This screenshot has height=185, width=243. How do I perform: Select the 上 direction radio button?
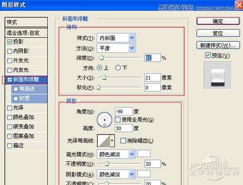[x=100, y=67]
